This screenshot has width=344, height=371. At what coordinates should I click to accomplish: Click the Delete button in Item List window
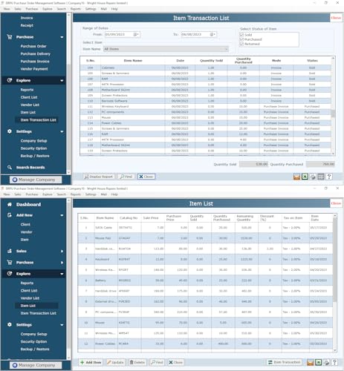[x=137, y=362]
